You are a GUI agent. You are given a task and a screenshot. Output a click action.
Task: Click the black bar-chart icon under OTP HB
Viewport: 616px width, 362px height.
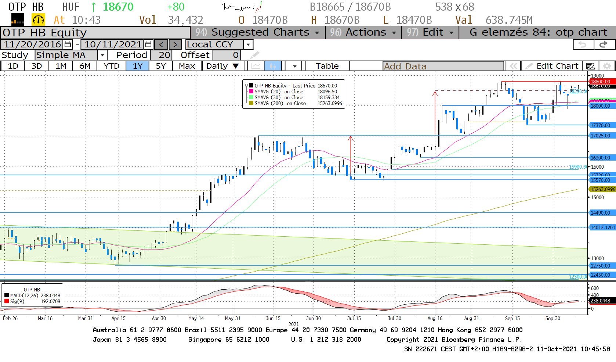(x=18, y=19)
